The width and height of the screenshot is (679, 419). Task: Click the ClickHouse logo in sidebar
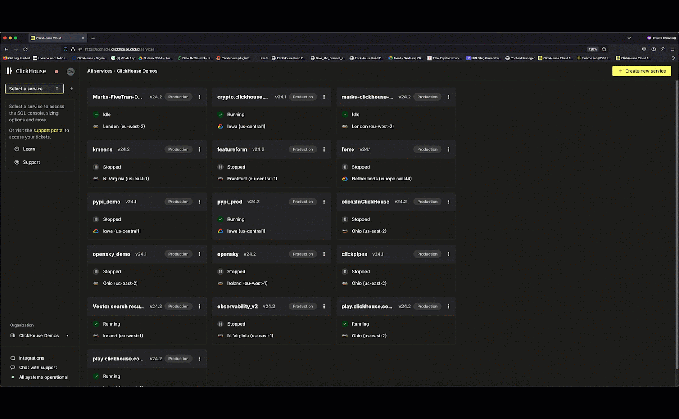[25, 71]
